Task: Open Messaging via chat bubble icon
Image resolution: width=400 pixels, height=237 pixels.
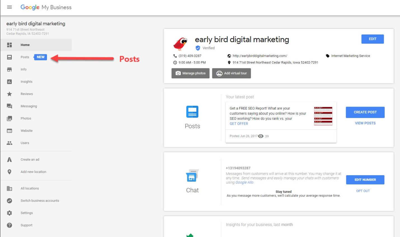Action: click(x=10, y=106)
